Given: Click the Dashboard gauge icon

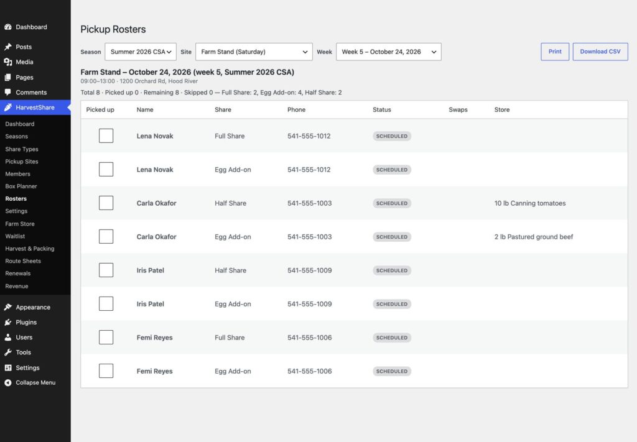Looking at the screenshot, I should click(x=7, y=27).
